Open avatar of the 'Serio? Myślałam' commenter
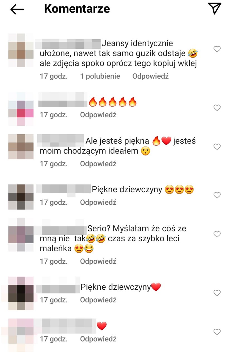 (21, 235)
